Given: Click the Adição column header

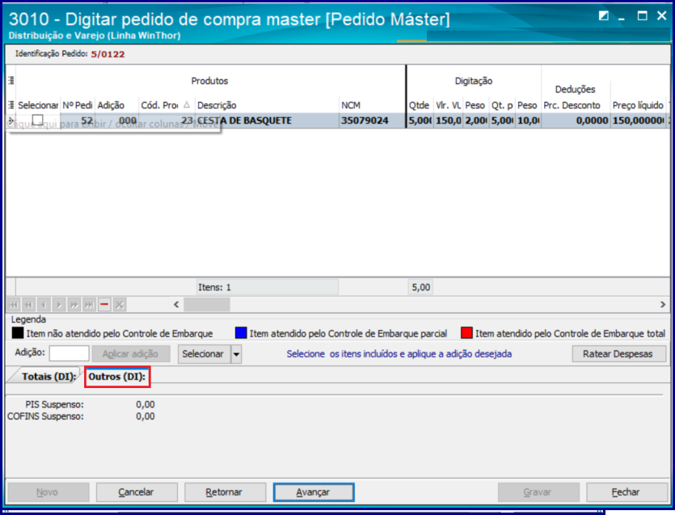Looking at the screenshot, I should click(x=116, y=105).
